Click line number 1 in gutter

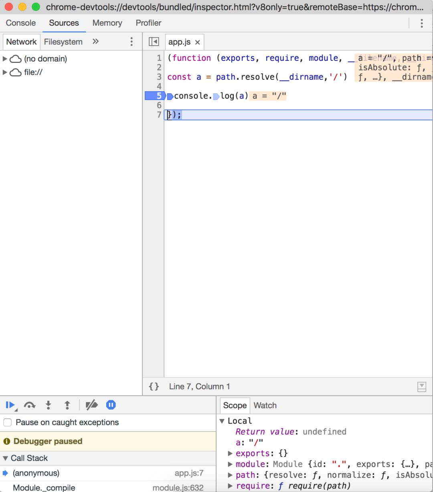[159, 58]
